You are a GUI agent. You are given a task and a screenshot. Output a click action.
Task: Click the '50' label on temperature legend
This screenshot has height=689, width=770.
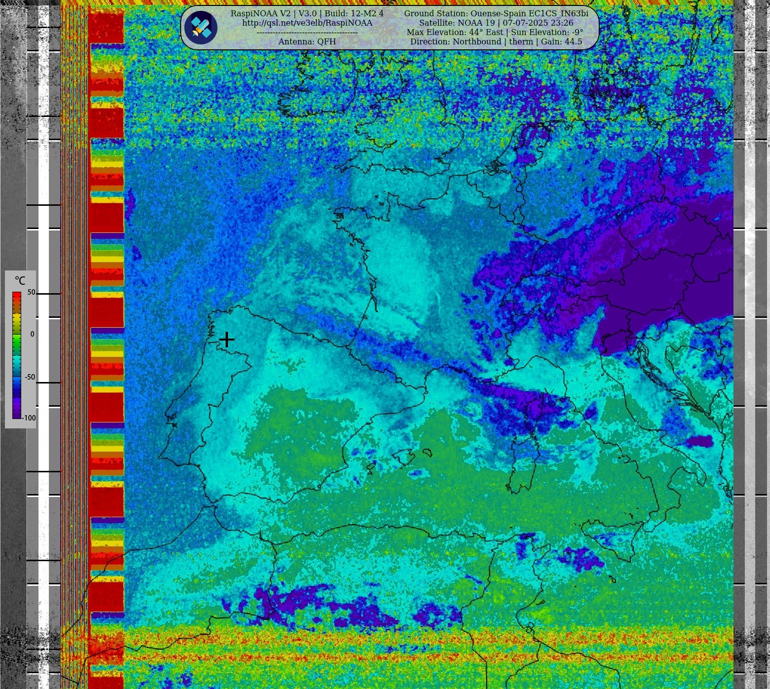(31, 292)
